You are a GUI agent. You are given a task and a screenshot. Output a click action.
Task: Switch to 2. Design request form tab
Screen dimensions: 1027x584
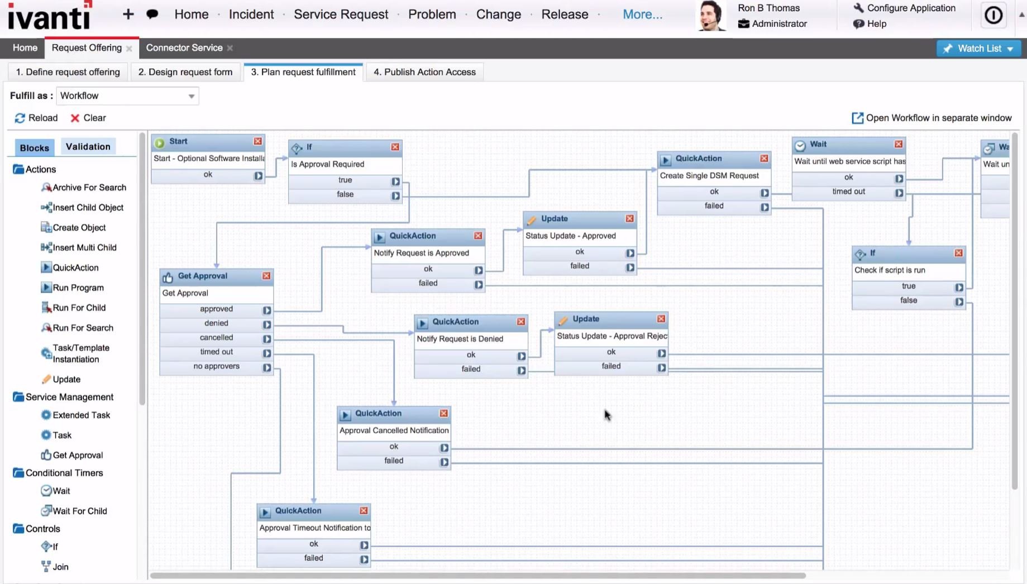[185, 72]
